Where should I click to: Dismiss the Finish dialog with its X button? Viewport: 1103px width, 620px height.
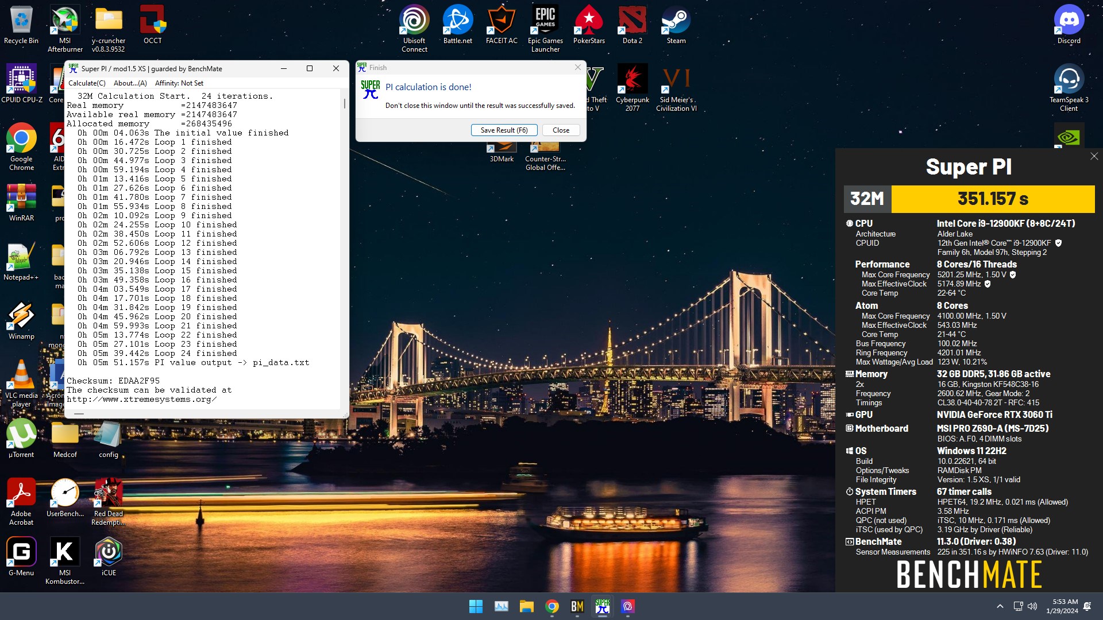[577, 68]
